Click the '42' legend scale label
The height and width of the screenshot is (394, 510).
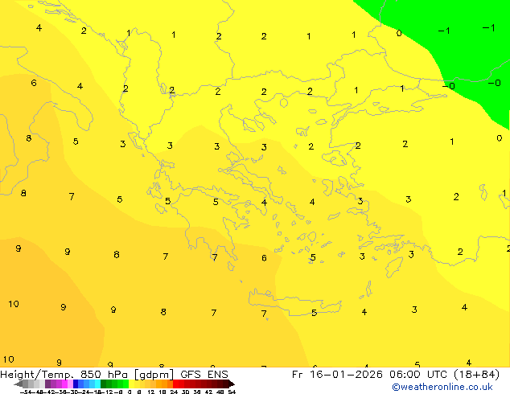pyautogui.click(x=208, y=392)
